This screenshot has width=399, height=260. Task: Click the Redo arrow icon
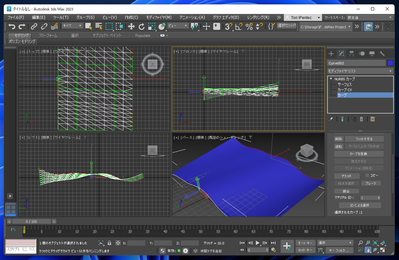click(22, 26)
